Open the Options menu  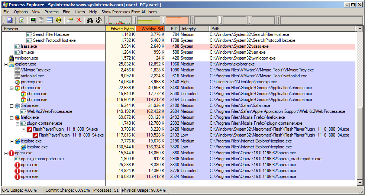pos(21,12)
